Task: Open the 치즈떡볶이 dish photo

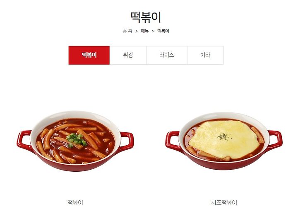Action: [224, 141]
